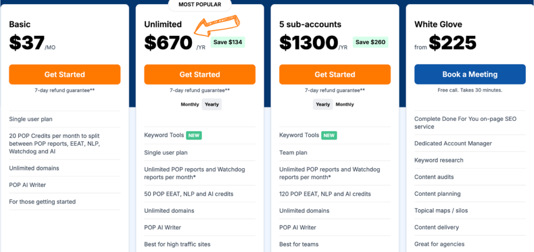Screen dimensions: 534x252
Task: Switch Unlimited plan to Monthly billing
Action: 190,105
